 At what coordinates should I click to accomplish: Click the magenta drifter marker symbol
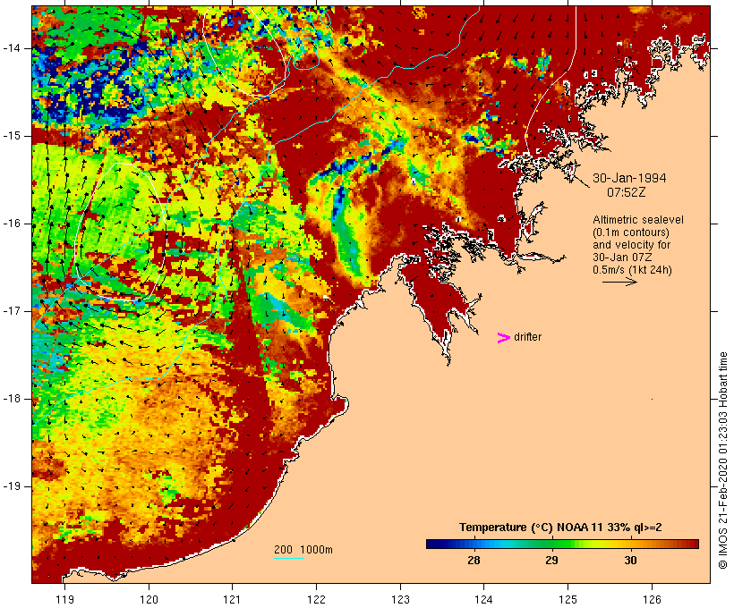point(503,338)
